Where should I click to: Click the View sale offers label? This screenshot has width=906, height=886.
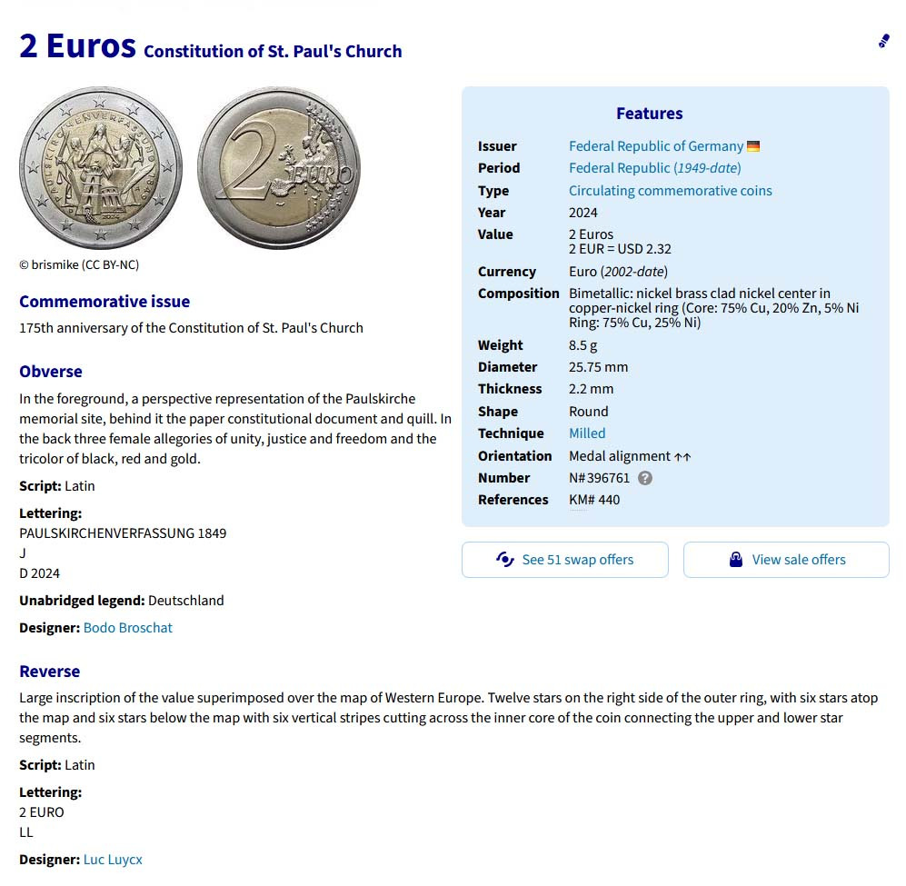pos(798,560)
